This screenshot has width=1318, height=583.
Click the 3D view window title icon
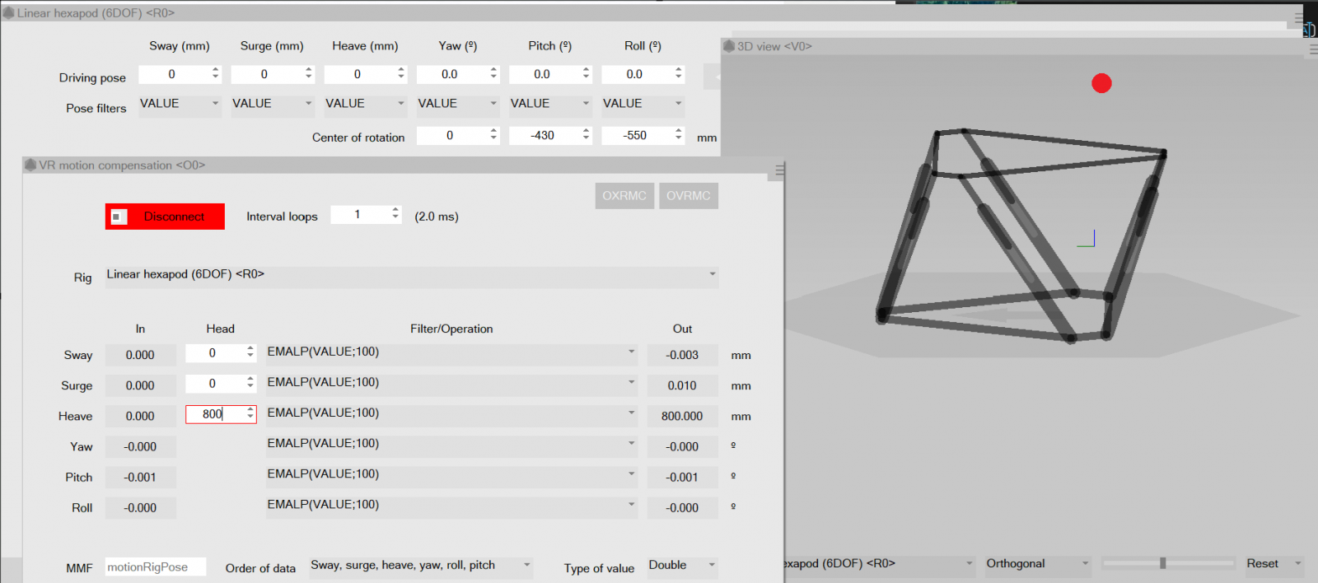(x=728, y=46)
